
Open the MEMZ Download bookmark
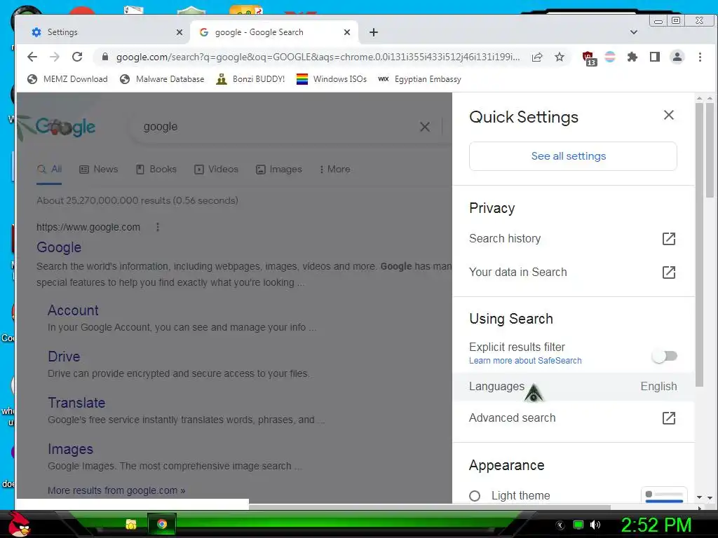point(67,79)
